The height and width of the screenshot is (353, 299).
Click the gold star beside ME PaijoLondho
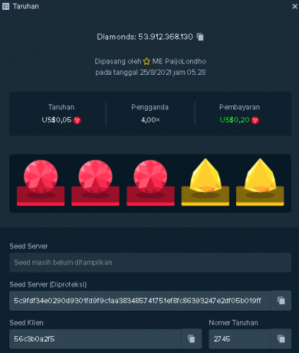pos(146,61)
